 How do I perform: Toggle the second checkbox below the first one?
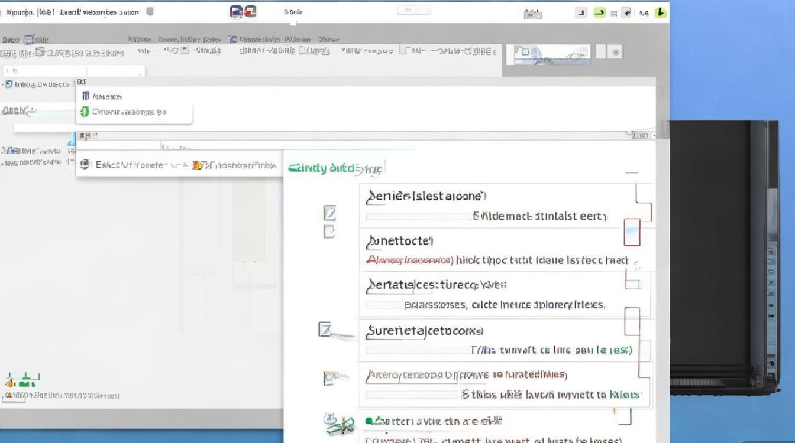(329, 231)
